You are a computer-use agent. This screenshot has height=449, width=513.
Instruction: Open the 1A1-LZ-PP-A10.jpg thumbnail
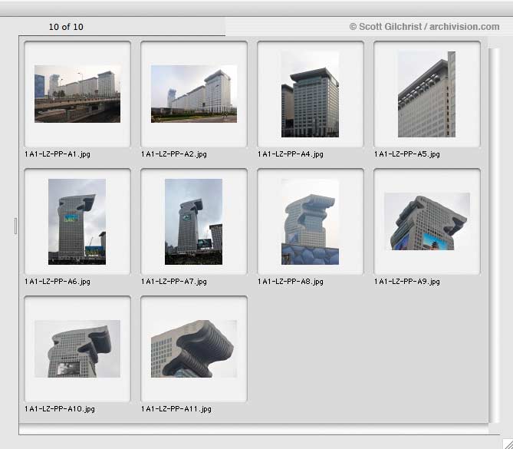pyautogui.click(x=77, y=348)
